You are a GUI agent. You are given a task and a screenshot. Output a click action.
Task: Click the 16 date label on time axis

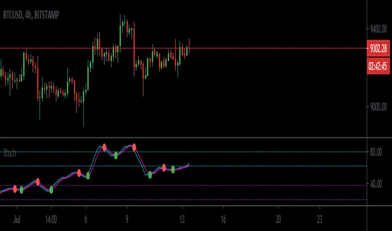(x=223, y=220)
